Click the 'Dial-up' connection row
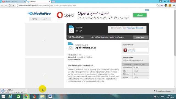 click(x=135, y=74)
